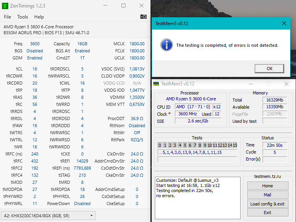Take a screenshot with ZenTimings camera icon
The width and height of the screenshot is (296, 222).
point(143,17)
